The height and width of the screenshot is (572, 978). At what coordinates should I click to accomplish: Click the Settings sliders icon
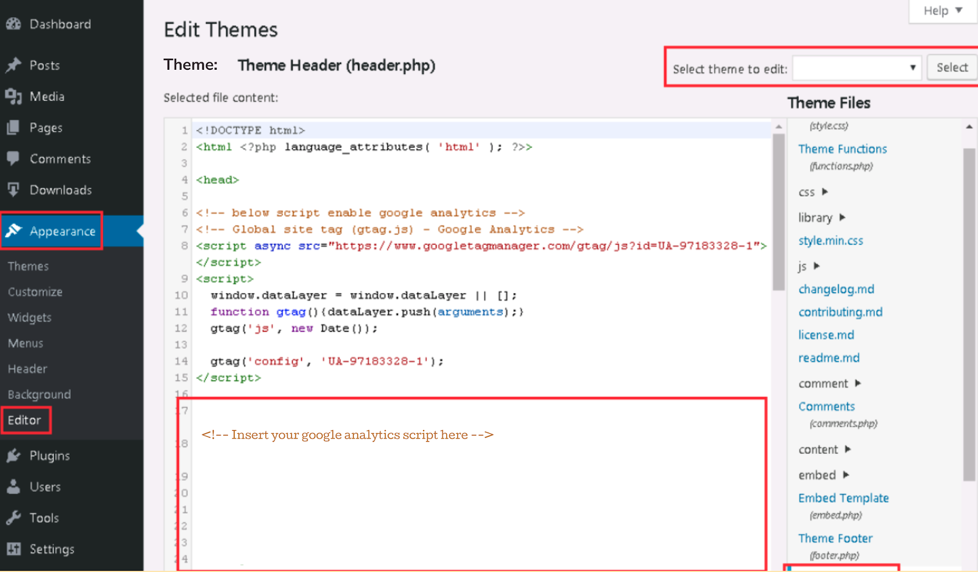13,549
